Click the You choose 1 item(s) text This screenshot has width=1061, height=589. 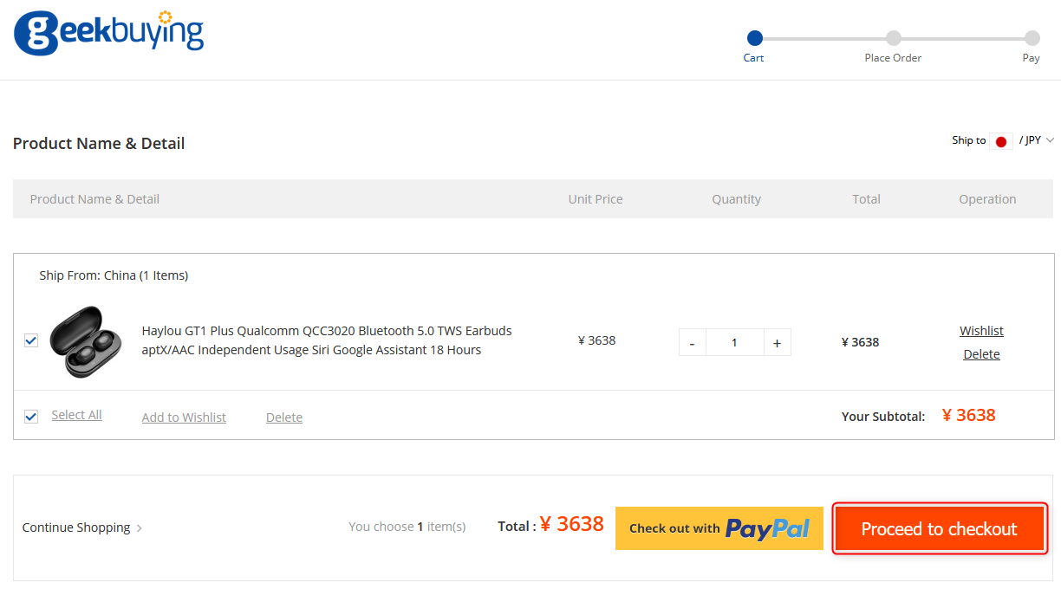tap(407, 527)
